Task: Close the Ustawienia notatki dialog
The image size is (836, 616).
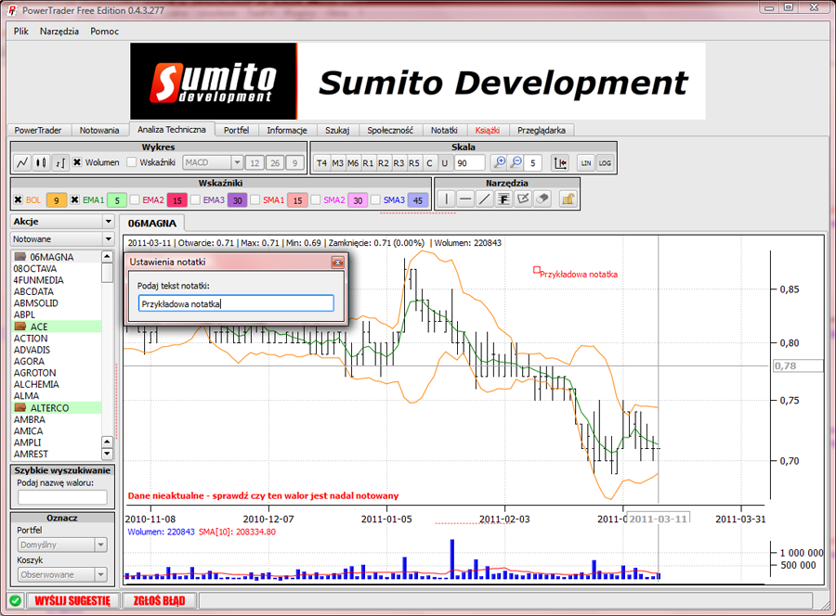Action: click(x=337, y=263)
